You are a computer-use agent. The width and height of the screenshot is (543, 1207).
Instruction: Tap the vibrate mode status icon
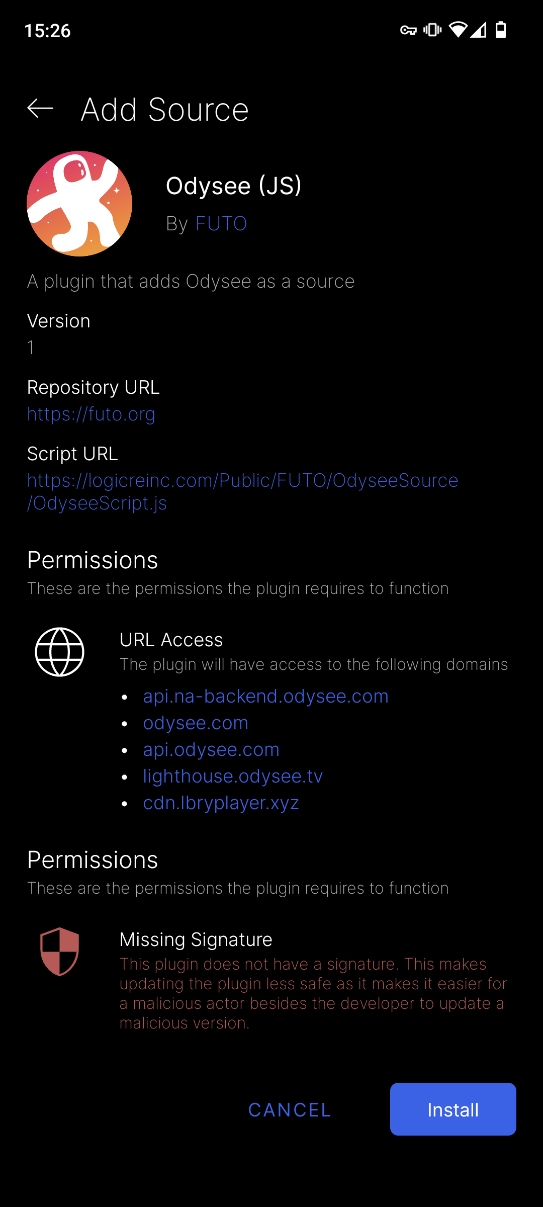(432, 30)
